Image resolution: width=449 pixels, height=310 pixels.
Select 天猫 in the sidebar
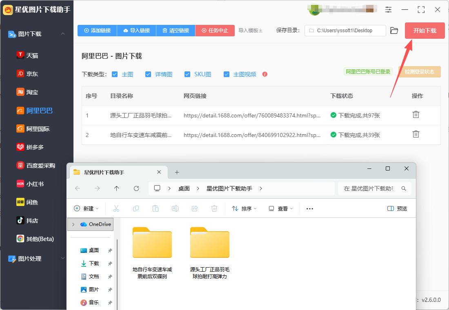tap(32, 55)
